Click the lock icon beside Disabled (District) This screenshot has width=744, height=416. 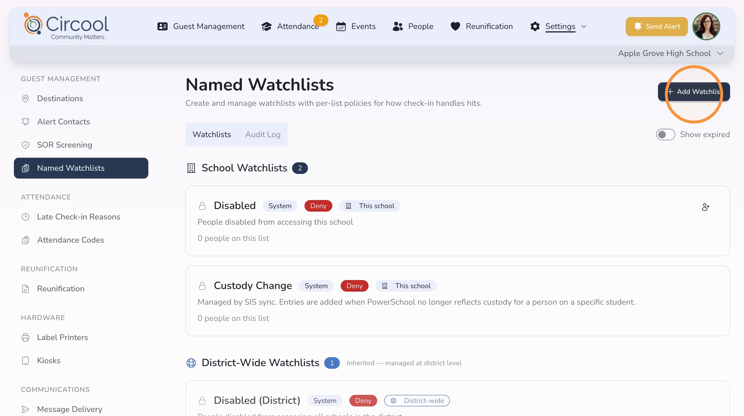pyautogui.click(x=202, y=401)
